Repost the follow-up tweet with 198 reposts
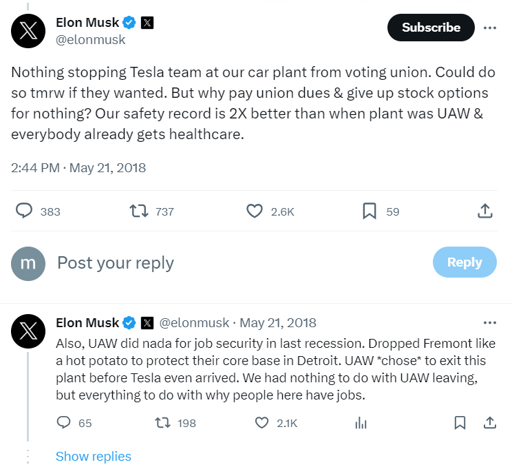The height and width of the screenshot is (467, 512). click(162, 422)
